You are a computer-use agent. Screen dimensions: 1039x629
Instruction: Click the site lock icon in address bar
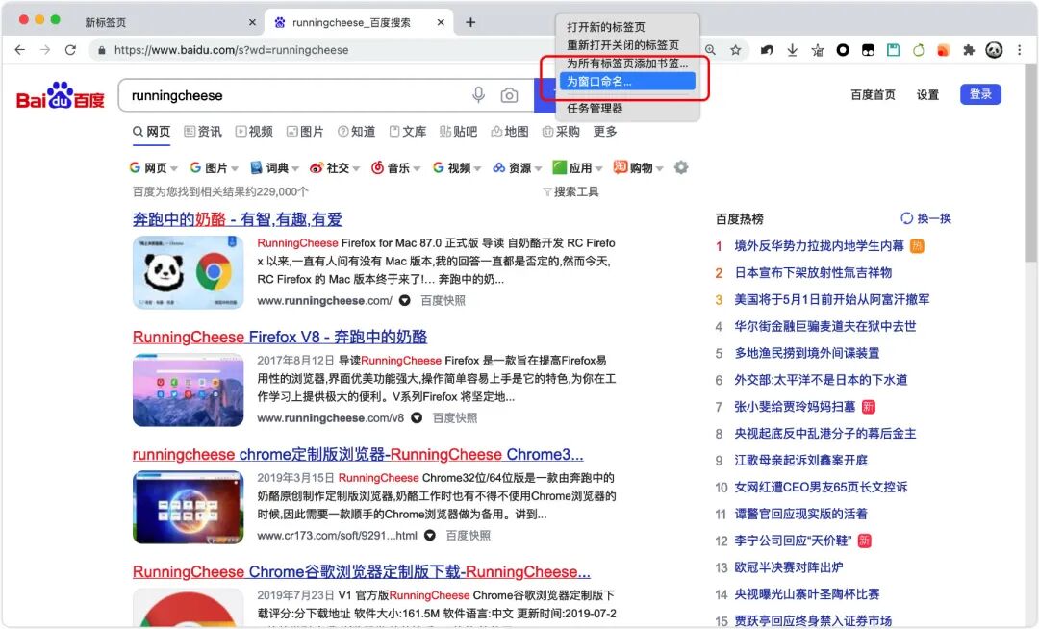point(101,50)
